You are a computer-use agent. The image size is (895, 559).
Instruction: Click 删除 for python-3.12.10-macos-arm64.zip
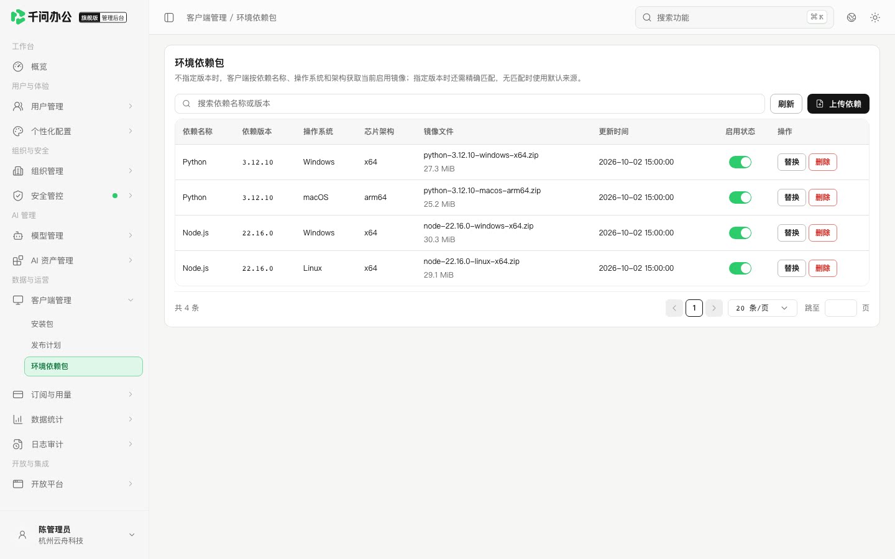[823, 198]
